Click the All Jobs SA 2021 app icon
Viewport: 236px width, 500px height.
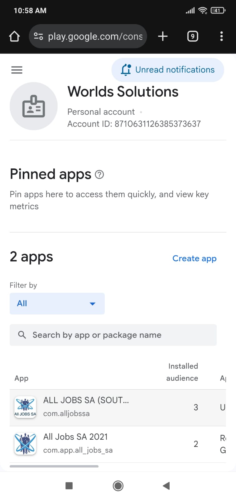tap(25, 444)
